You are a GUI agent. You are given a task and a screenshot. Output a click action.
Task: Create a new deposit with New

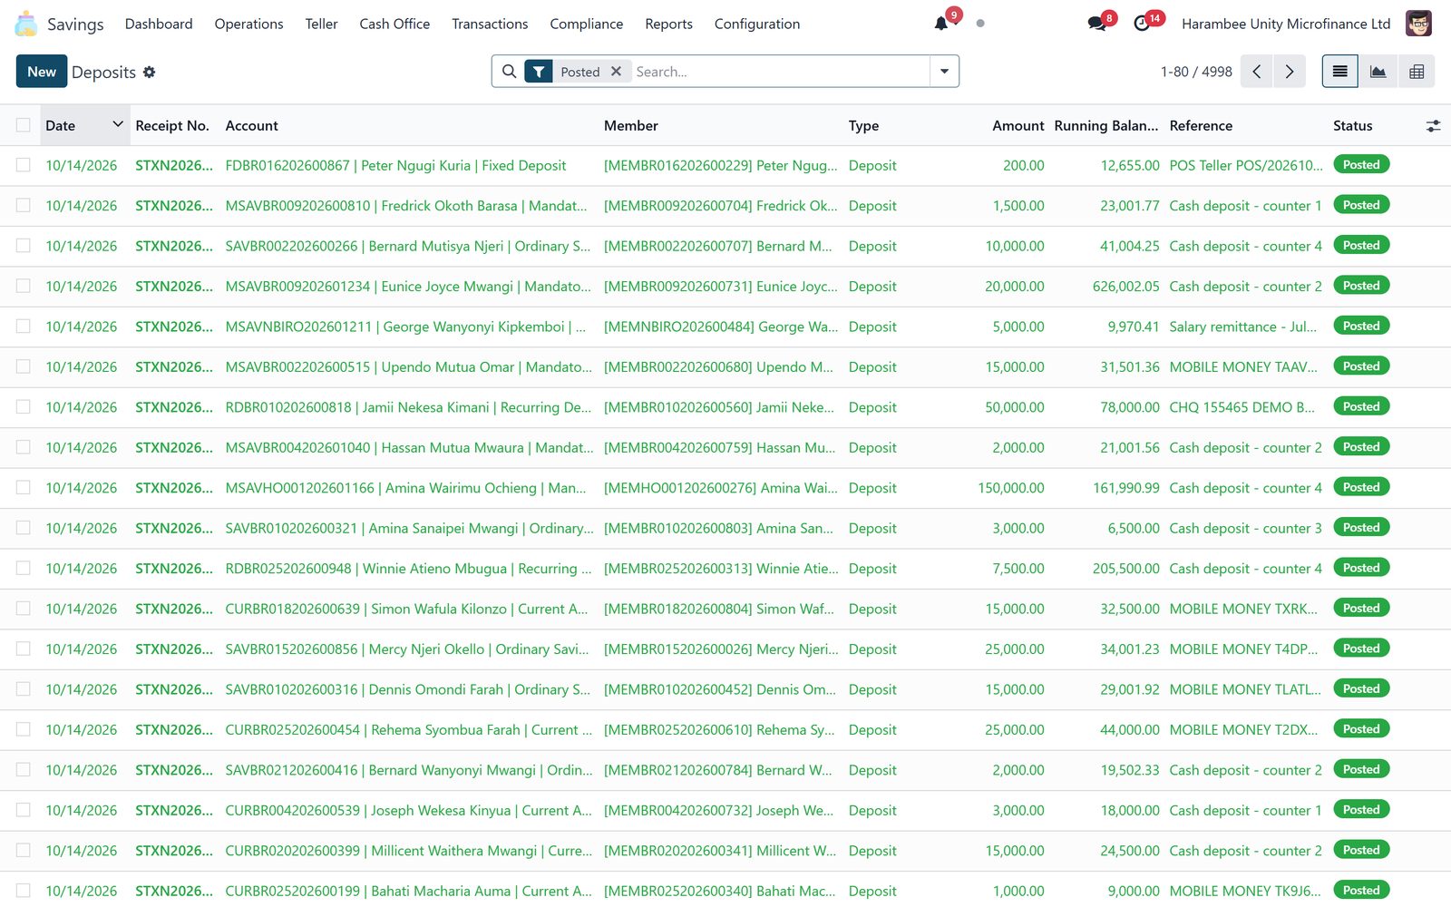tap(42, 72)
